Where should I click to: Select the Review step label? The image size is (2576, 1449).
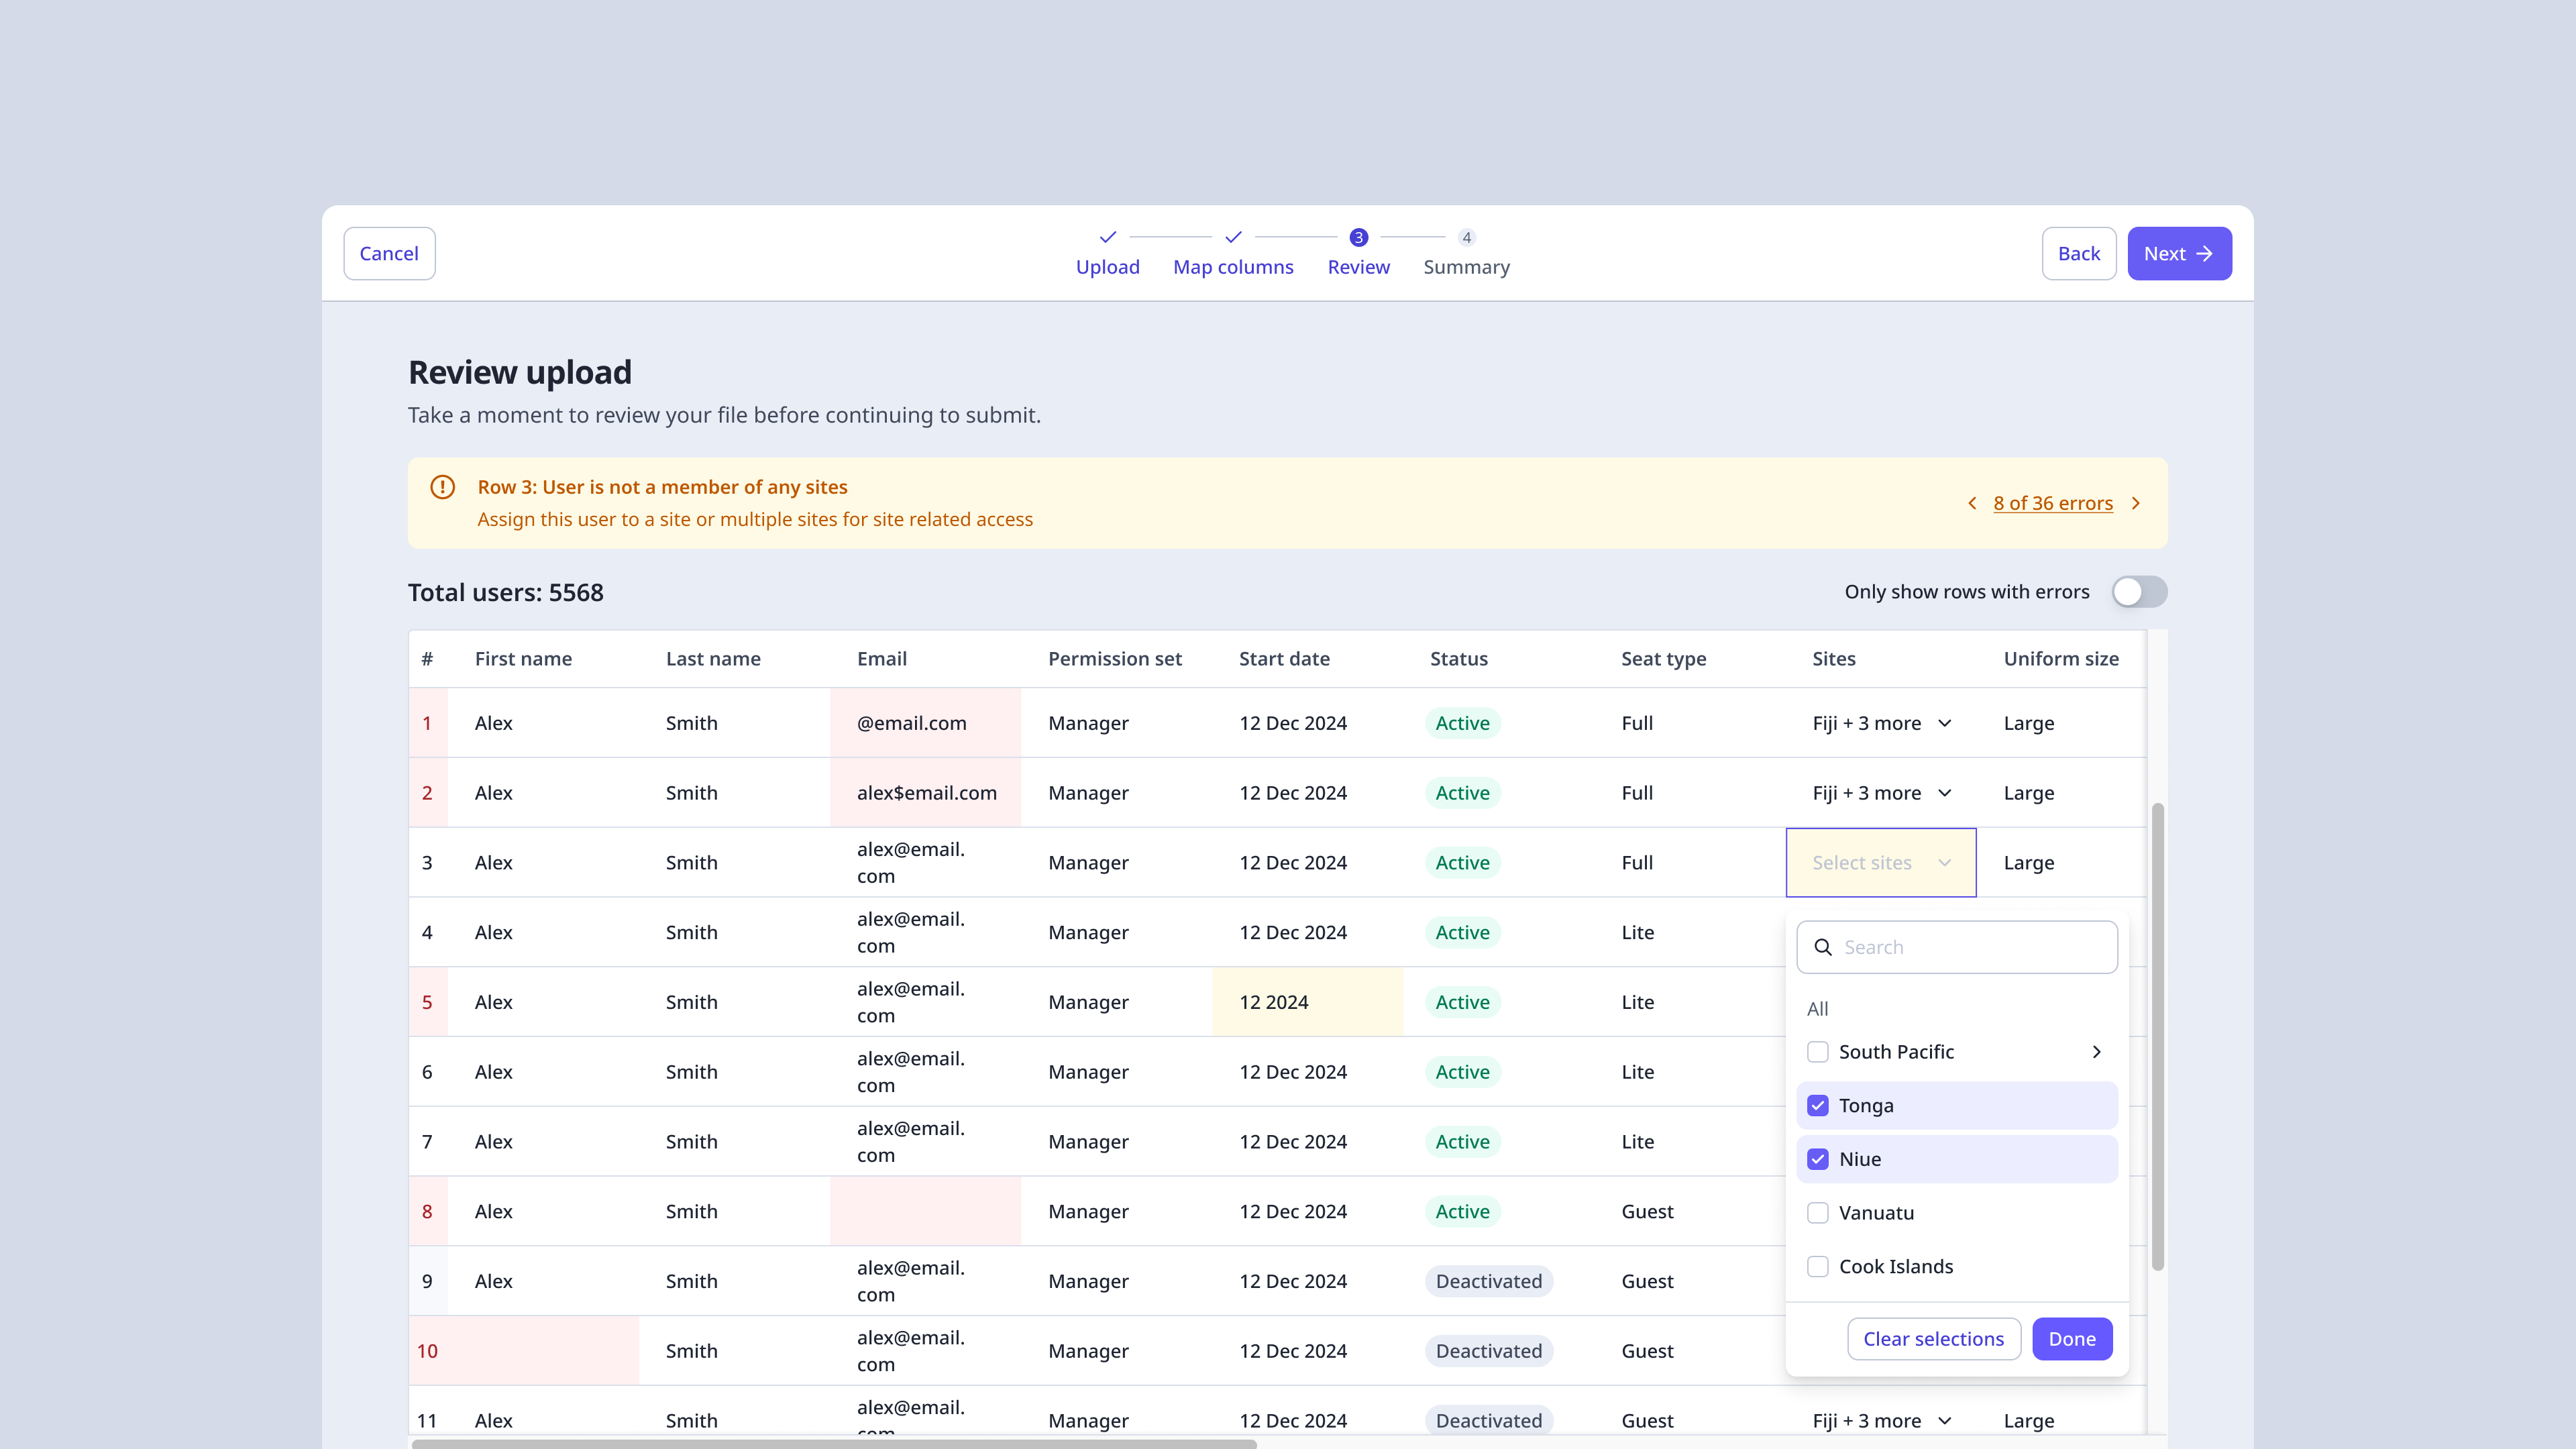1358,267
